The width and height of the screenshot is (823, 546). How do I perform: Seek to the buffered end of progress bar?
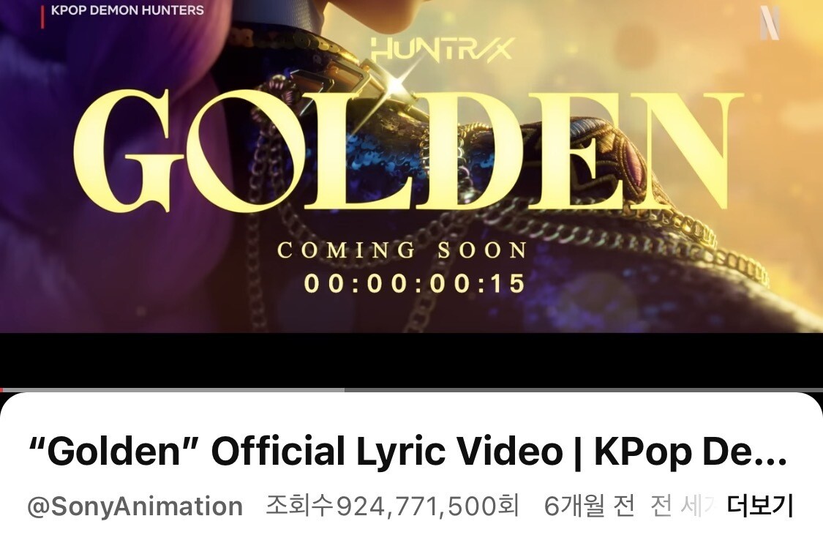343,390
